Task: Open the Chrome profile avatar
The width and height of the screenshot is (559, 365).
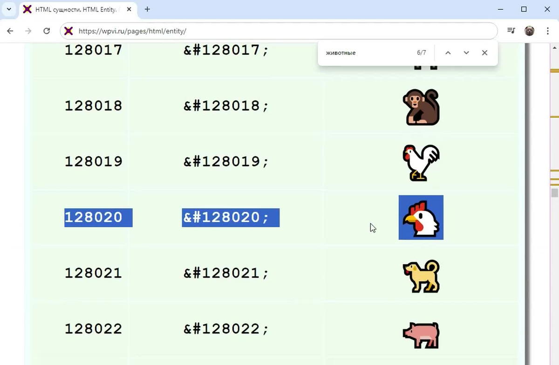Action: (x=529, y=31)
